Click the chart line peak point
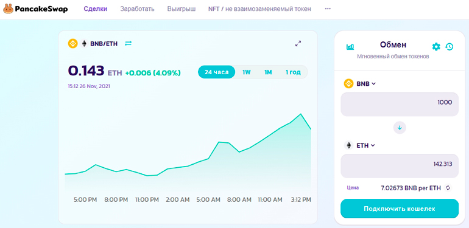The height and width of the screenshot is (228, 469). 301,114
